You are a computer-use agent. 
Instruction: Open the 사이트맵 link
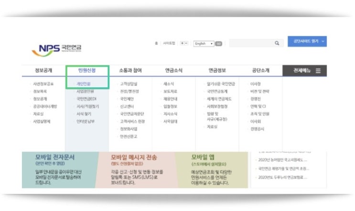[169, 43]
